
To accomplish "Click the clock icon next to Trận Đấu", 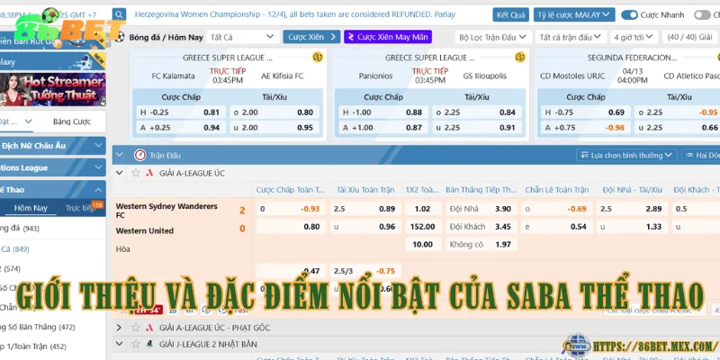I will (140, 155).
